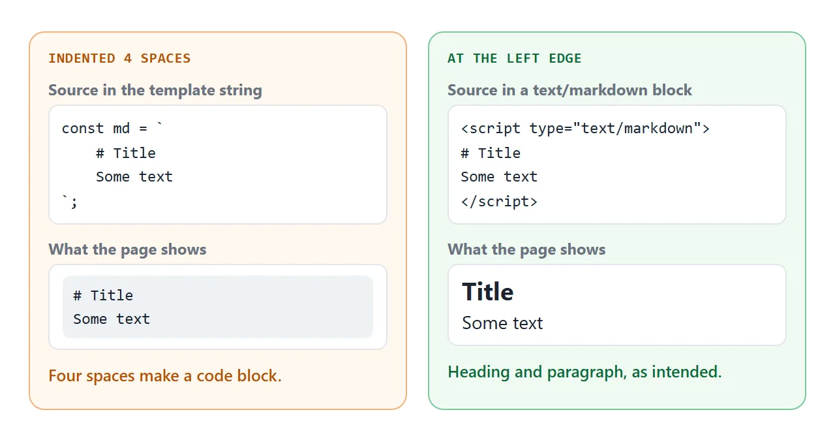The width and height of the screenshot is (835, 444).
Task: Click 'Some text' in gray code output
Action: tap(112, 319)
